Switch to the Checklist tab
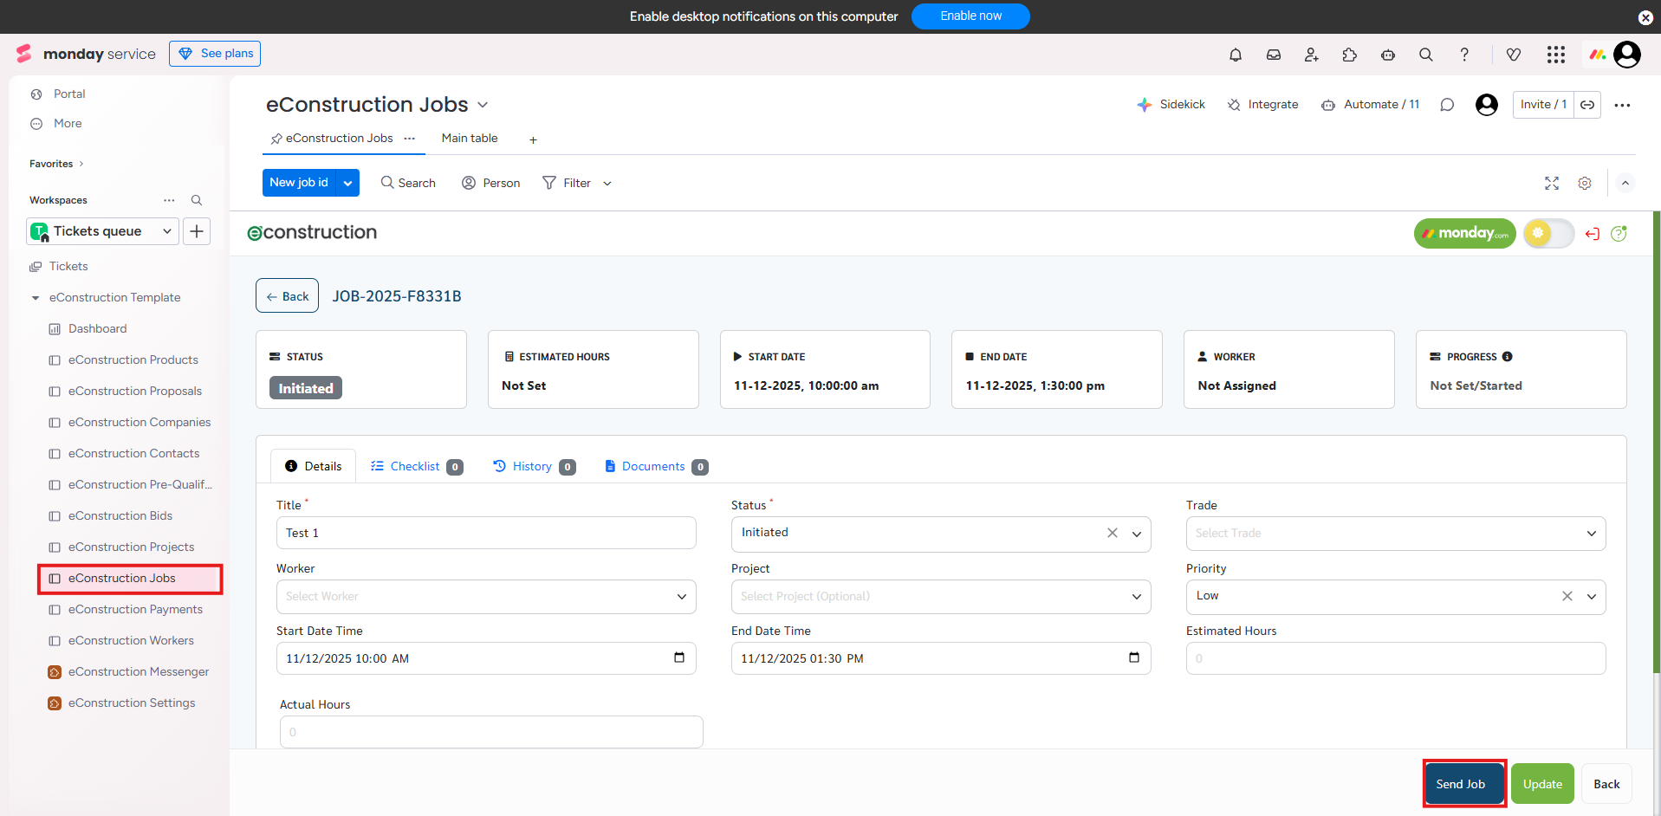The image size is (1661, 816). coord(415,467)
